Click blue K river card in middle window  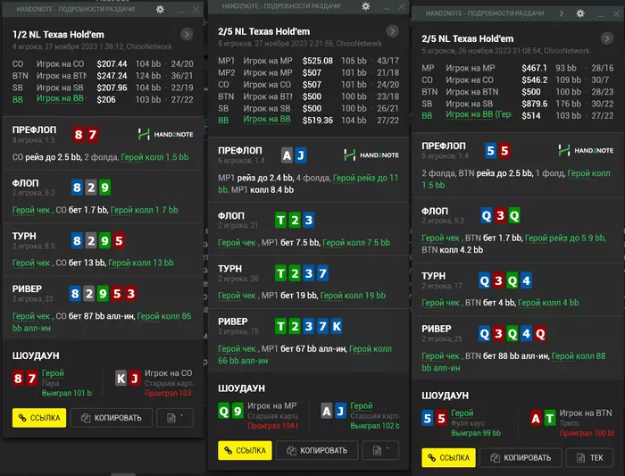click(x=337, y=327)
